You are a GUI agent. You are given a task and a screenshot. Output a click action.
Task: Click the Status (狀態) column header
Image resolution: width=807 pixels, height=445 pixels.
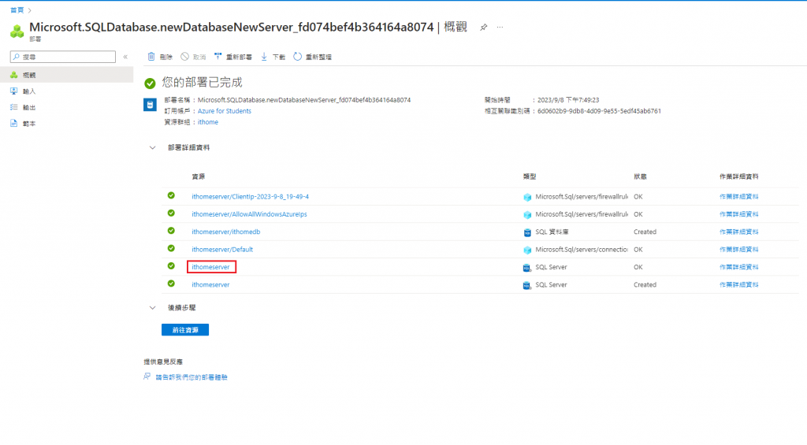[640, 176]
